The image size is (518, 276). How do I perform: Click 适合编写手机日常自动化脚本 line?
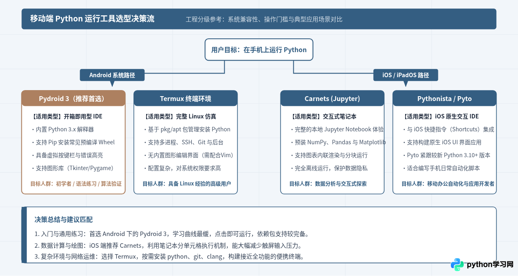pos(441,168)
